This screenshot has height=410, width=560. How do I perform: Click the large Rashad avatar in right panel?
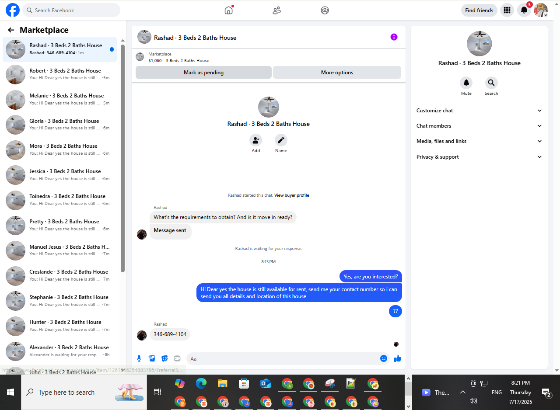tap(479, 44)
